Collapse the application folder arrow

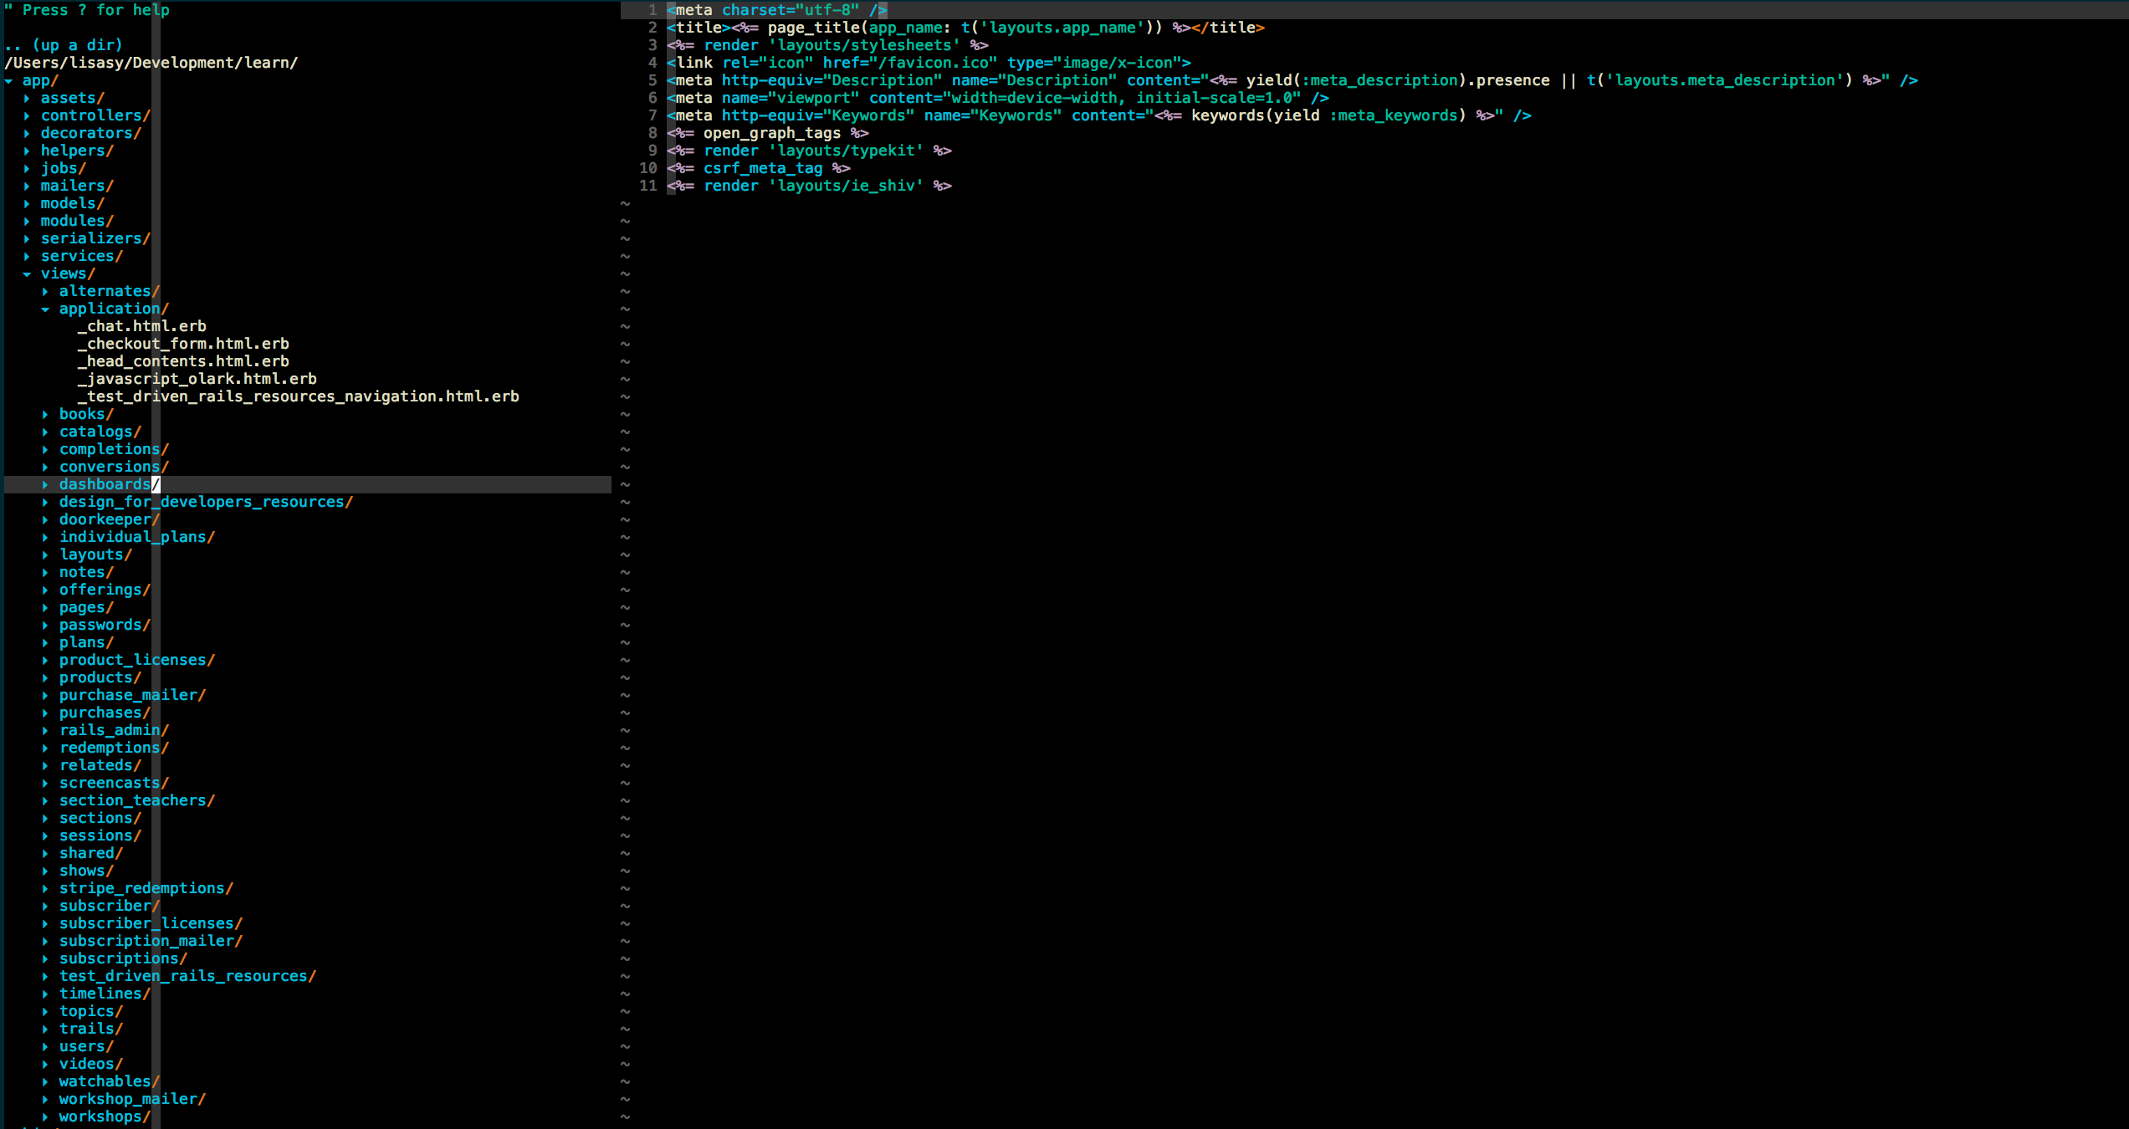[45, 309]
